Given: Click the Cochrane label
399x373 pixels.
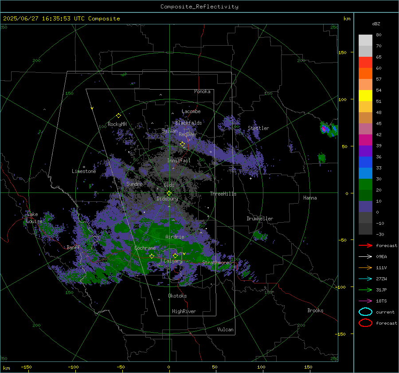Looking at the screenshot, I should [145, 248].
